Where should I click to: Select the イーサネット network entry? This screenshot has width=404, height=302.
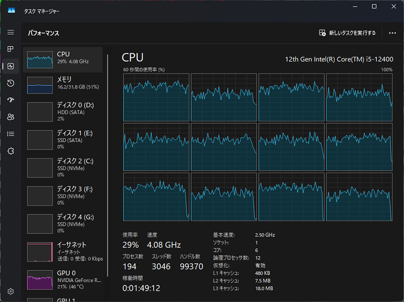coord(62,252)
